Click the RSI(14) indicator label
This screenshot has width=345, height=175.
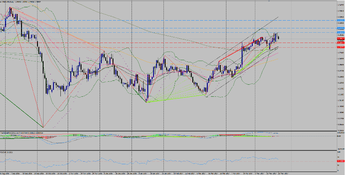(6, 152)
